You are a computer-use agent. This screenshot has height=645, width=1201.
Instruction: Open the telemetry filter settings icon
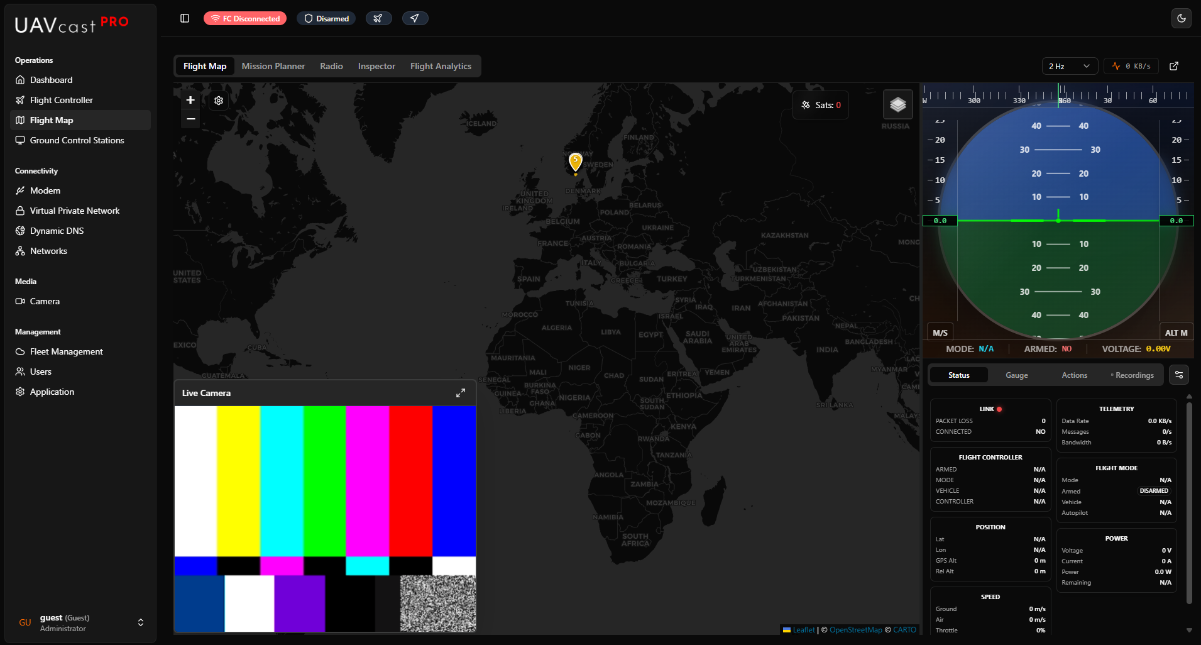(x=1180, y=375)
